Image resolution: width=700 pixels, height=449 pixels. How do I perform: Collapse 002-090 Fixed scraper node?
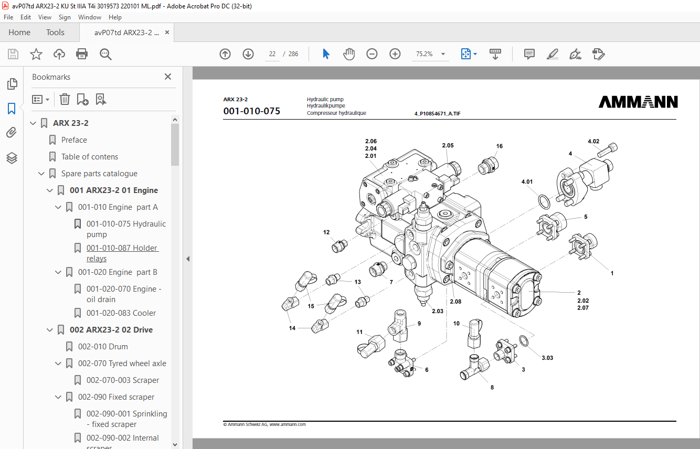[58, 397]
